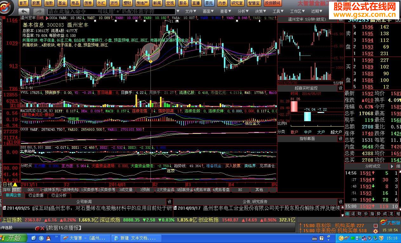Switch to 大智慧 taskbar window
Image resolution: width=401 pixels, height=243 pixels.
(85, 238)
